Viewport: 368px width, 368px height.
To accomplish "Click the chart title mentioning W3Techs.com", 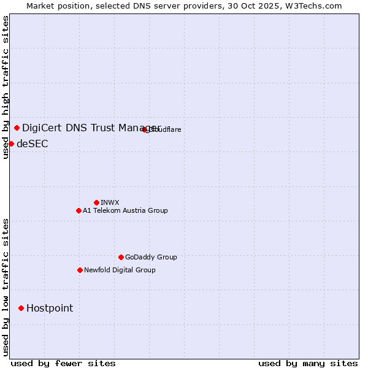I will 184,6.
